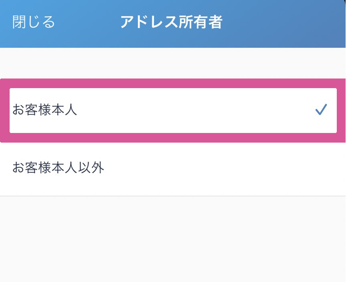Click the pink highlight border around お客様本人
Image resolution: width=348 pixels, height=282 pixels.
173,83
